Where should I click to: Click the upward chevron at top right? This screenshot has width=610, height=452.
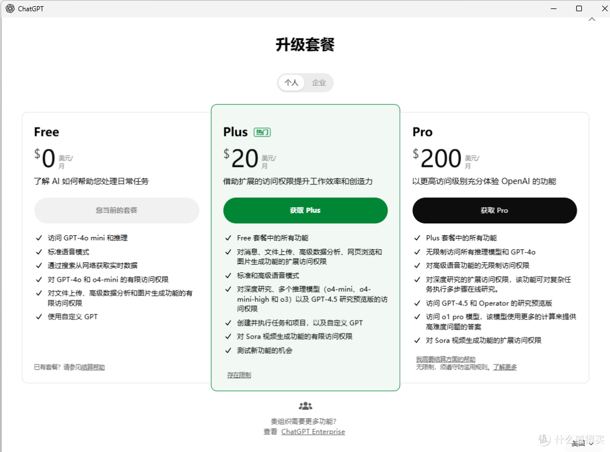592,19
